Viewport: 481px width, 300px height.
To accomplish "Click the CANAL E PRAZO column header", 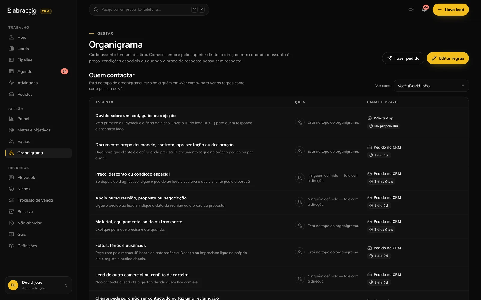I will (x=382, y=102).
